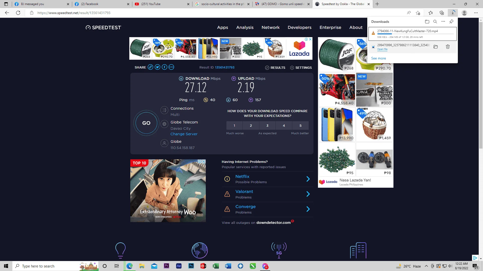483x271 pixels.
Task: Switch to the YouTube browser tab
Action: click(x=162, y=4)
